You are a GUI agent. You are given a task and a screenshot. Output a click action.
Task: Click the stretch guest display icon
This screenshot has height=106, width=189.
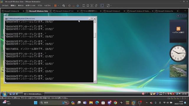pyautogui.click(x=108, y=6)
